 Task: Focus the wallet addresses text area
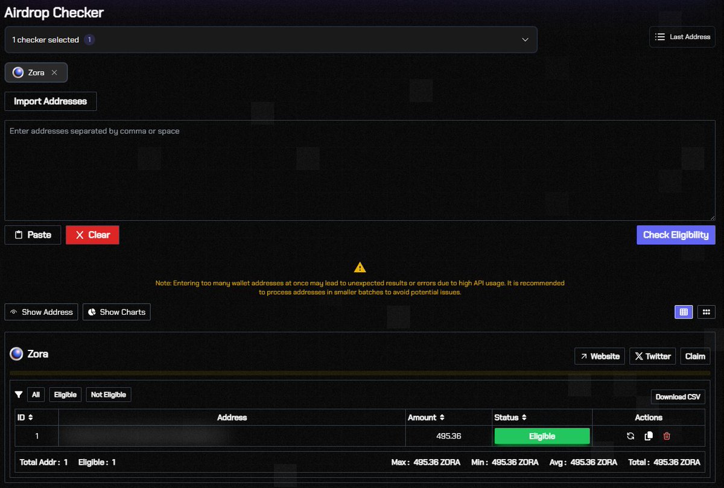tap(360, 171)
